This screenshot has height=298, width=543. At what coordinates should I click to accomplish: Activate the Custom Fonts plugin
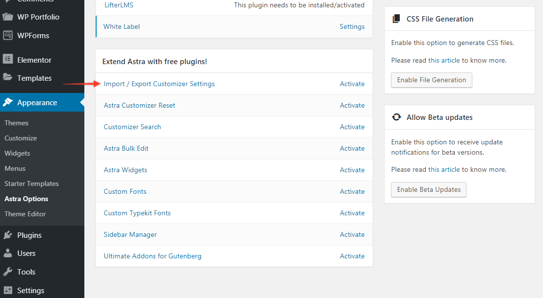click(x=352, y=191)
